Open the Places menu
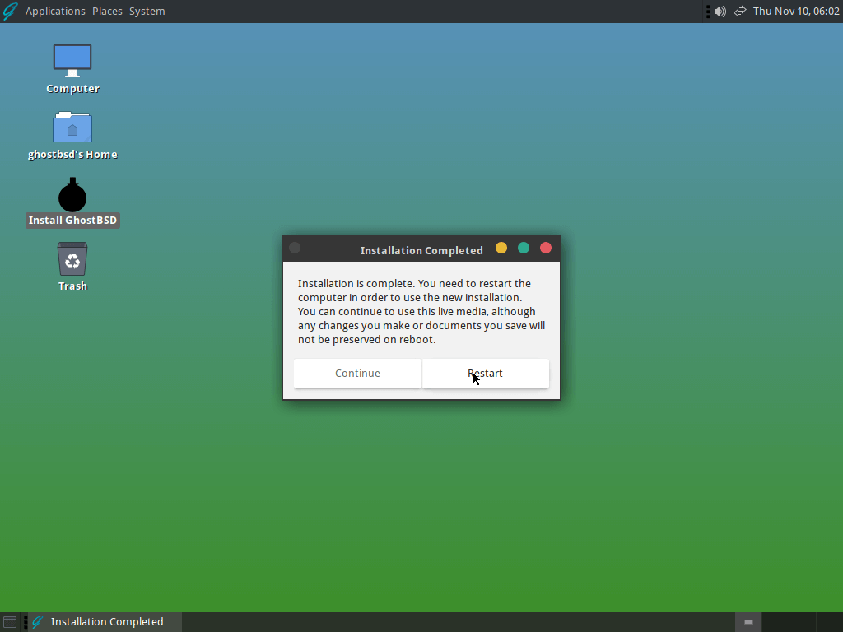Viewport: 843px width, 632px height. click(x=107, y=12)
